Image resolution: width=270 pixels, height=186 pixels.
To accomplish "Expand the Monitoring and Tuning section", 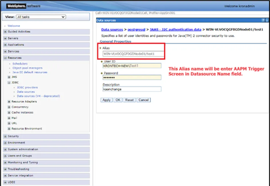I will [5, 162].
